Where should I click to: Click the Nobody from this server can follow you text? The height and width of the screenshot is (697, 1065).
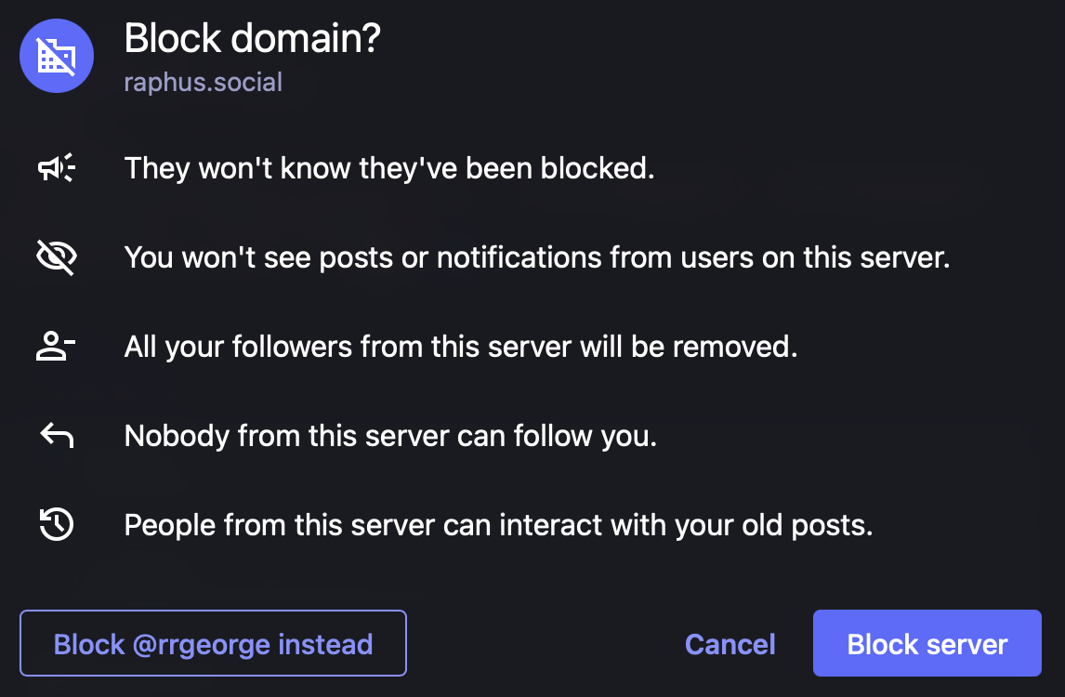coord(390,436)
